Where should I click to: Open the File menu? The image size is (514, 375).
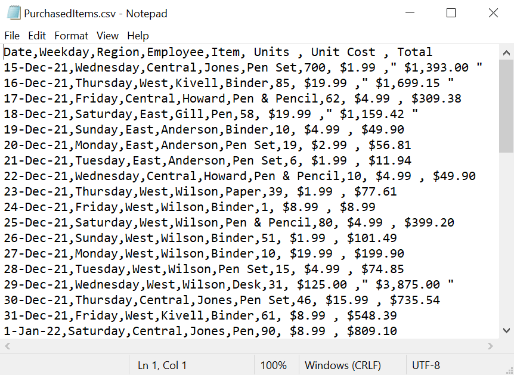tap(12, 35)
